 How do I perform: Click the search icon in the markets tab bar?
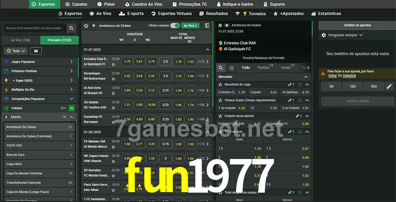pyautogui.click(x=221, y=67)
